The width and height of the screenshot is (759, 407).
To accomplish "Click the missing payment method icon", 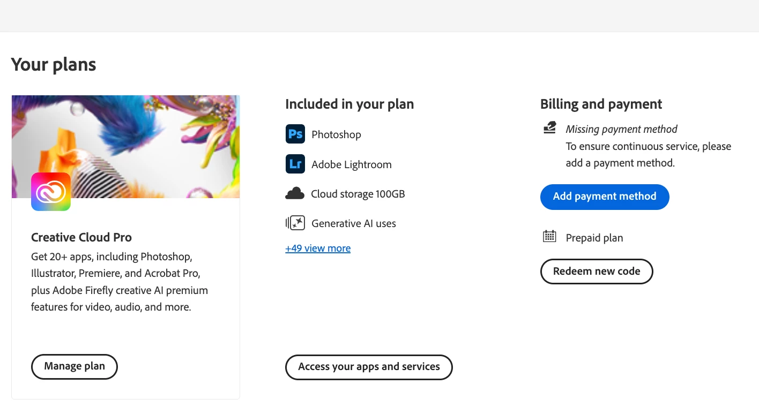I will pos(549,128).
